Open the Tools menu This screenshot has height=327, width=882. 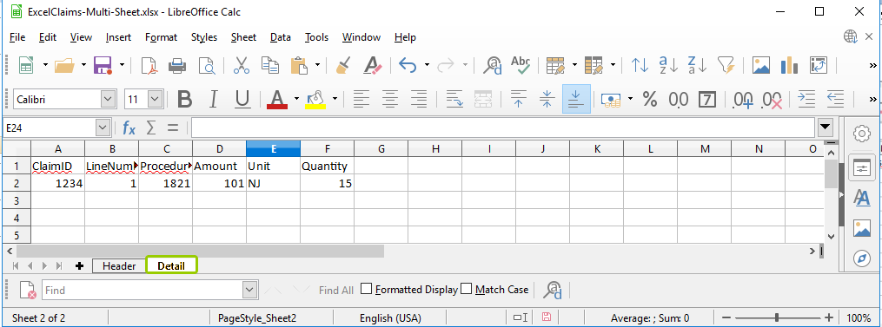(316, 37)
